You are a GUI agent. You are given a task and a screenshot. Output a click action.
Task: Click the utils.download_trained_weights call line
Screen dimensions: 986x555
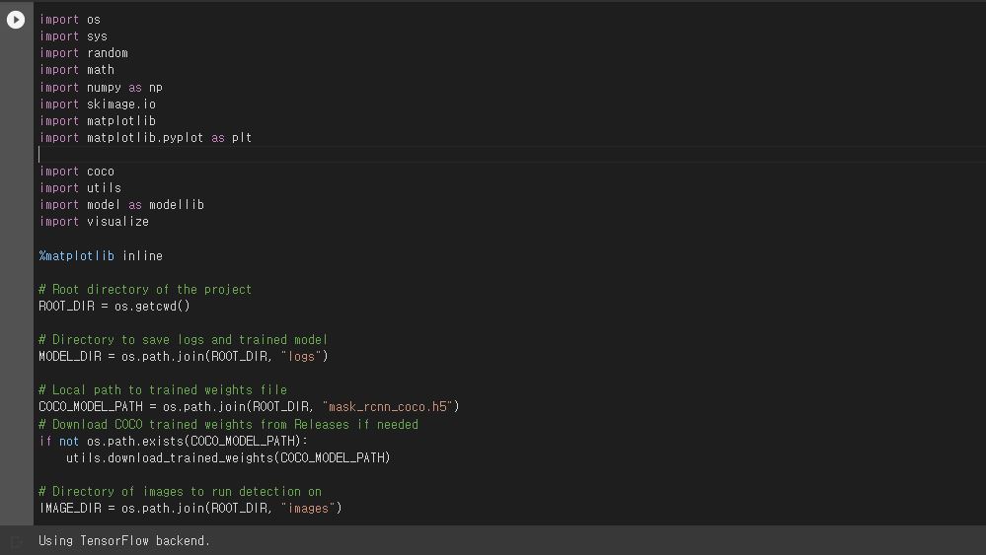click(228, 457)
